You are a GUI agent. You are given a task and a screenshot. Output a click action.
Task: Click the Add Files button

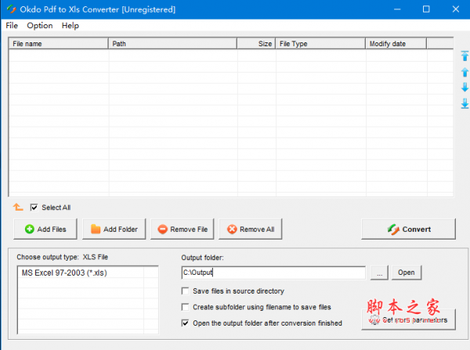(x=45, y=229)
